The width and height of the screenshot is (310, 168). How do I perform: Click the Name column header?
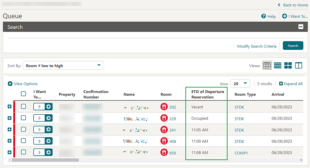[129, 94]
